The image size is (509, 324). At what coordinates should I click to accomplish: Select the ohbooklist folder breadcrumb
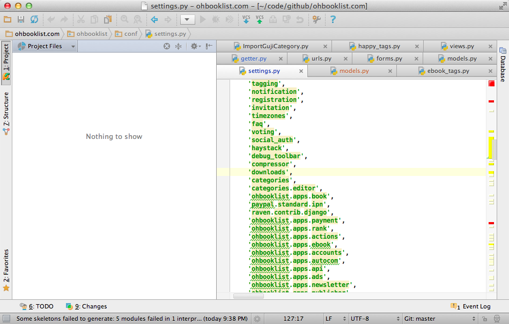87,34
